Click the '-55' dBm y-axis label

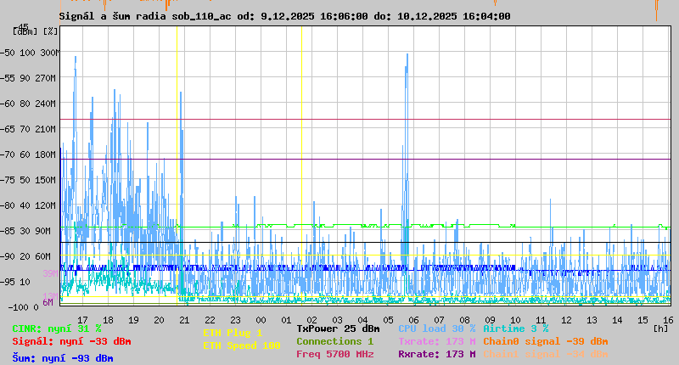[8, 78]
